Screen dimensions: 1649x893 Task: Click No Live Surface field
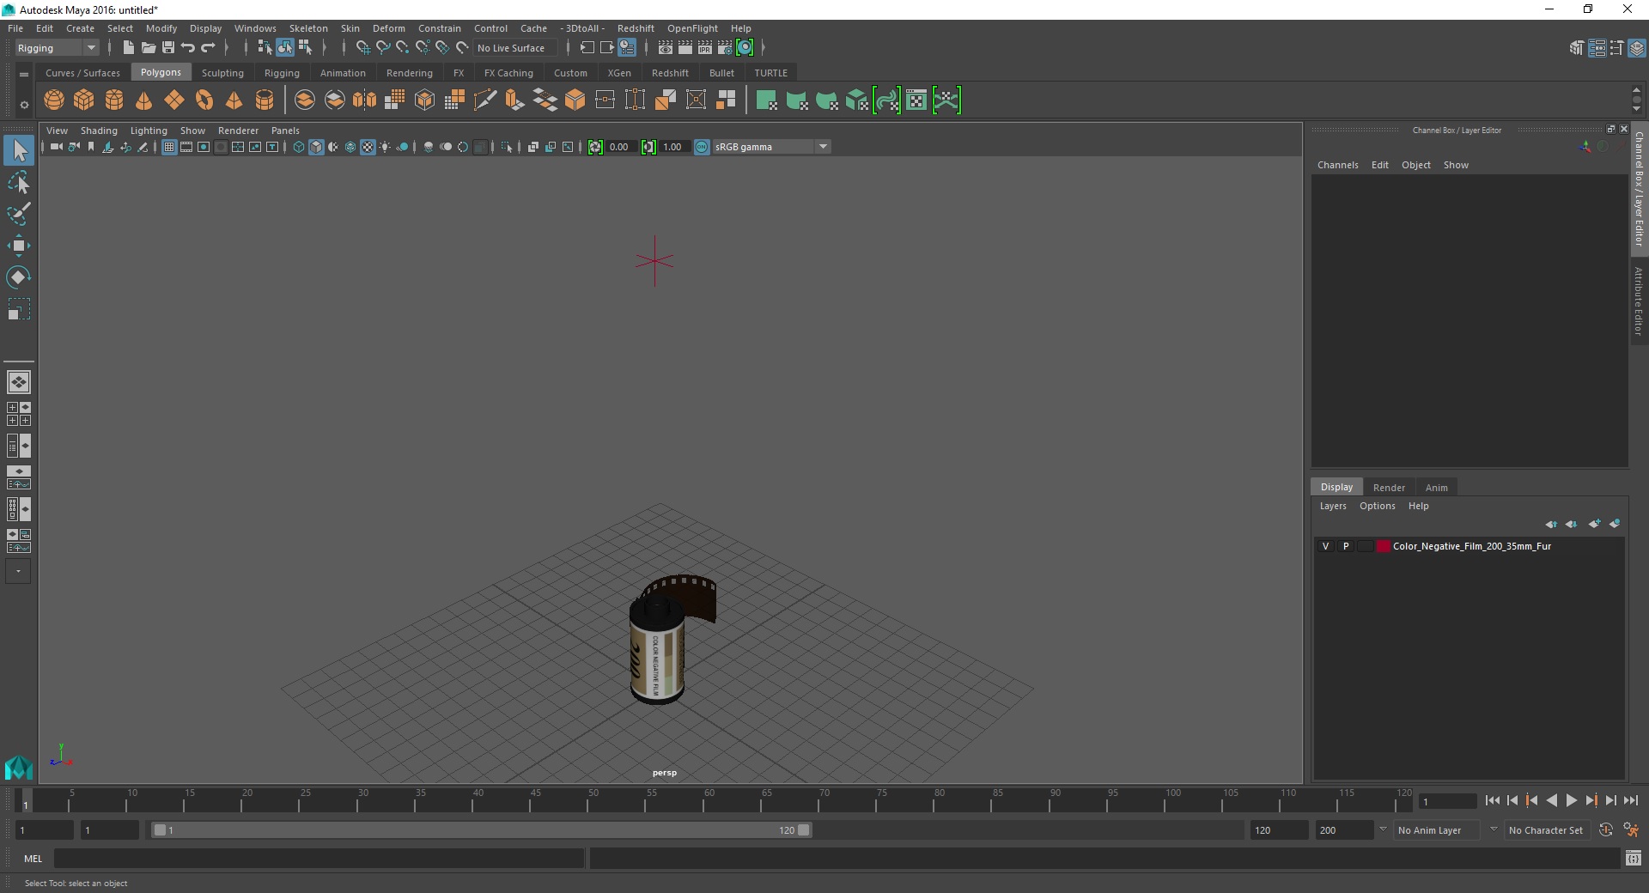(515, 48)
